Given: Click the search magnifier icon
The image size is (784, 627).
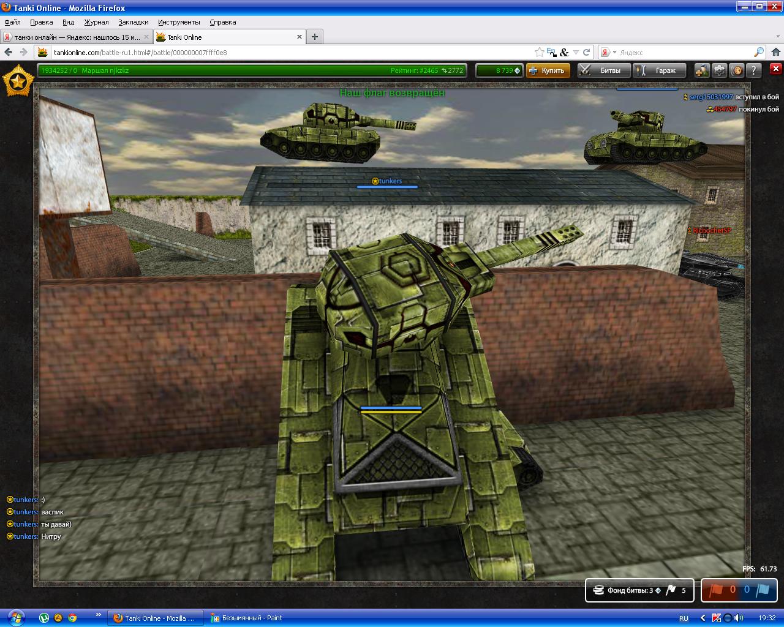Looking at the screenshot, I should 759,52.
